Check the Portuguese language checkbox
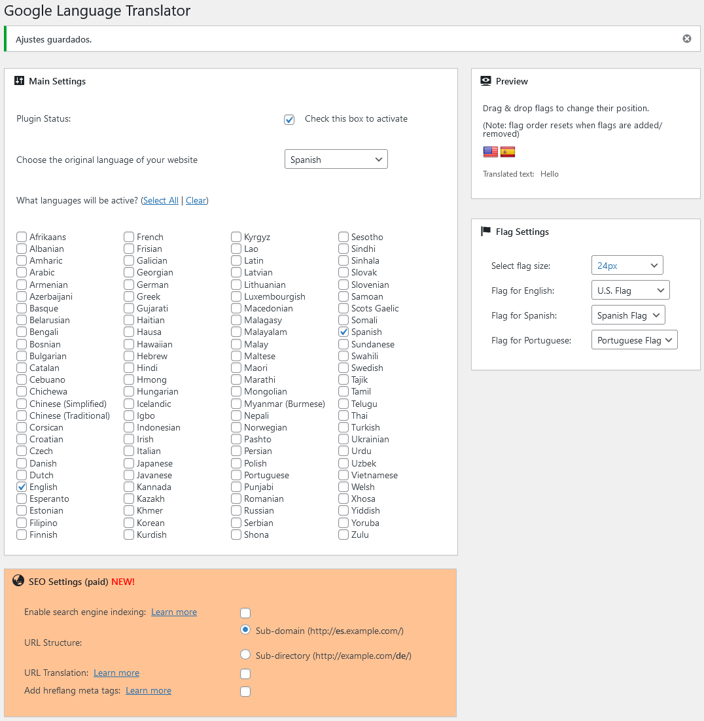The height and width of the screenshot is (721, 704). pyautogui.click(x=236, y=475)
